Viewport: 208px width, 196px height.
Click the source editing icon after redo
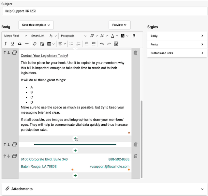tap(116, 44)
